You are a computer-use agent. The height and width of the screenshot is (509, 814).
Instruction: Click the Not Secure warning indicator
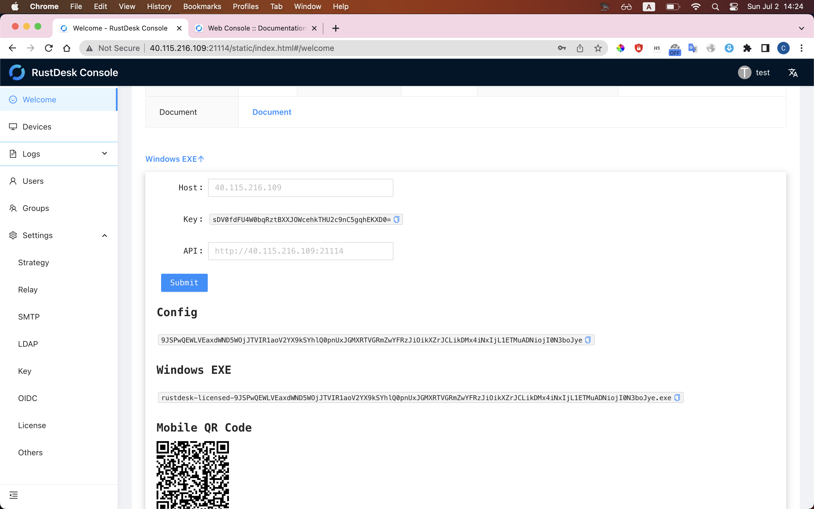[x=113, y=48]
